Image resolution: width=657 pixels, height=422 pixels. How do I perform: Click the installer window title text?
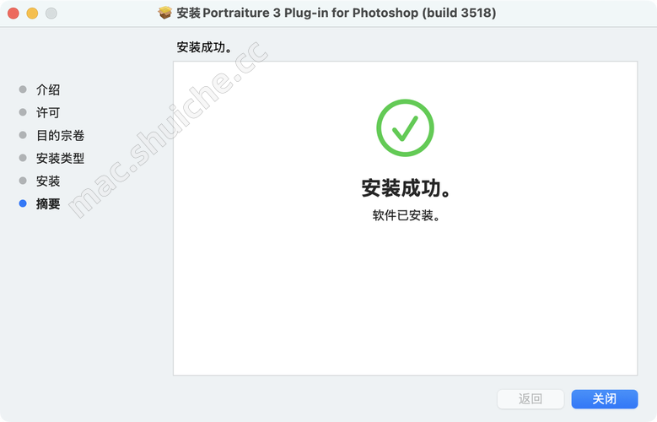336,13
